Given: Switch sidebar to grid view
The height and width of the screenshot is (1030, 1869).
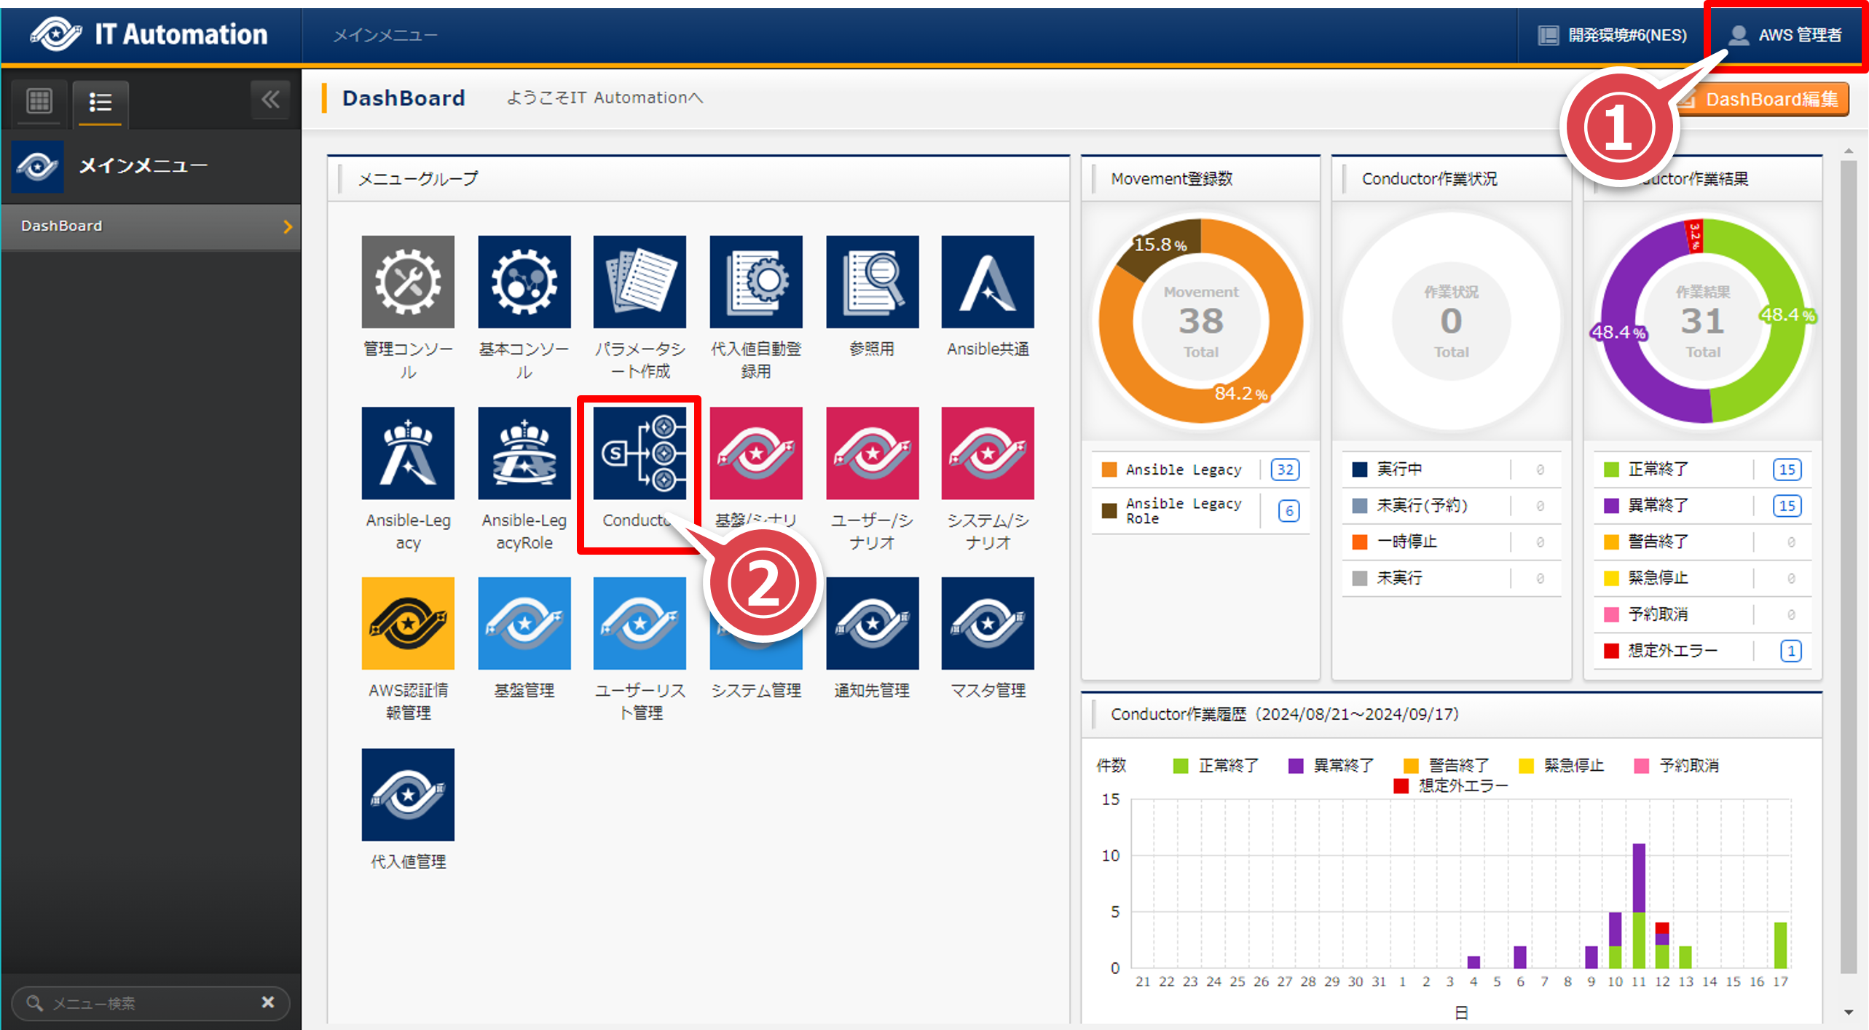Looking at the screenshot, I should tap(39, 100).
